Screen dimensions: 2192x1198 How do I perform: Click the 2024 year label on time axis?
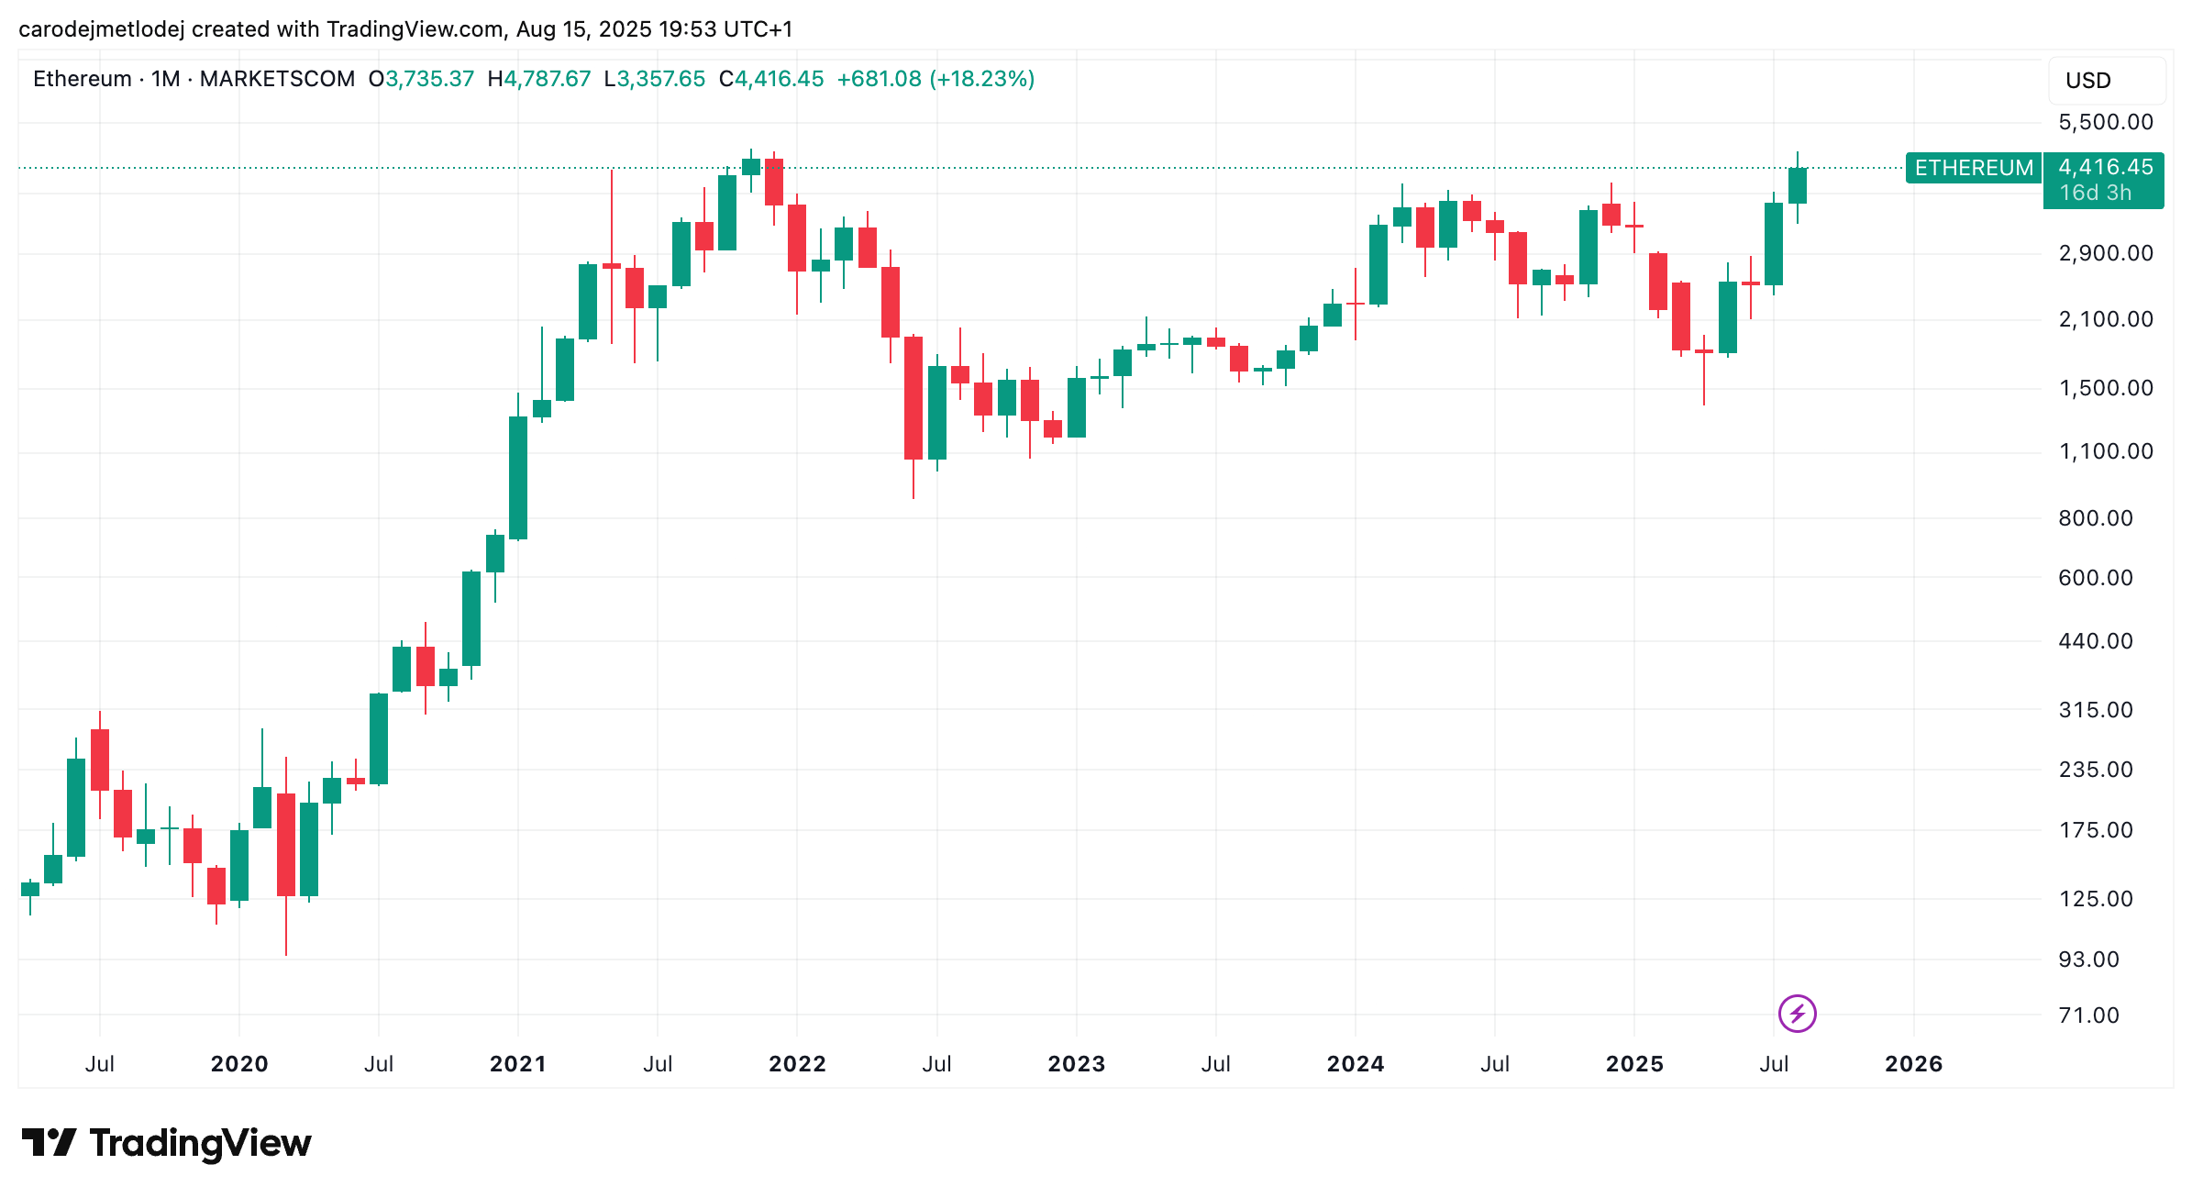1356,1064
